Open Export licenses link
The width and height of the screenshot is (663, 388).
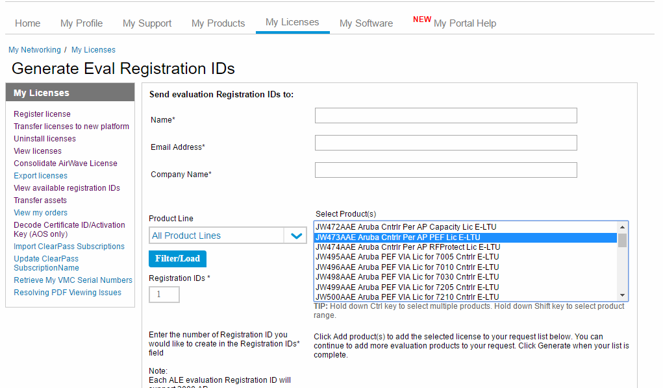(40, 175)
